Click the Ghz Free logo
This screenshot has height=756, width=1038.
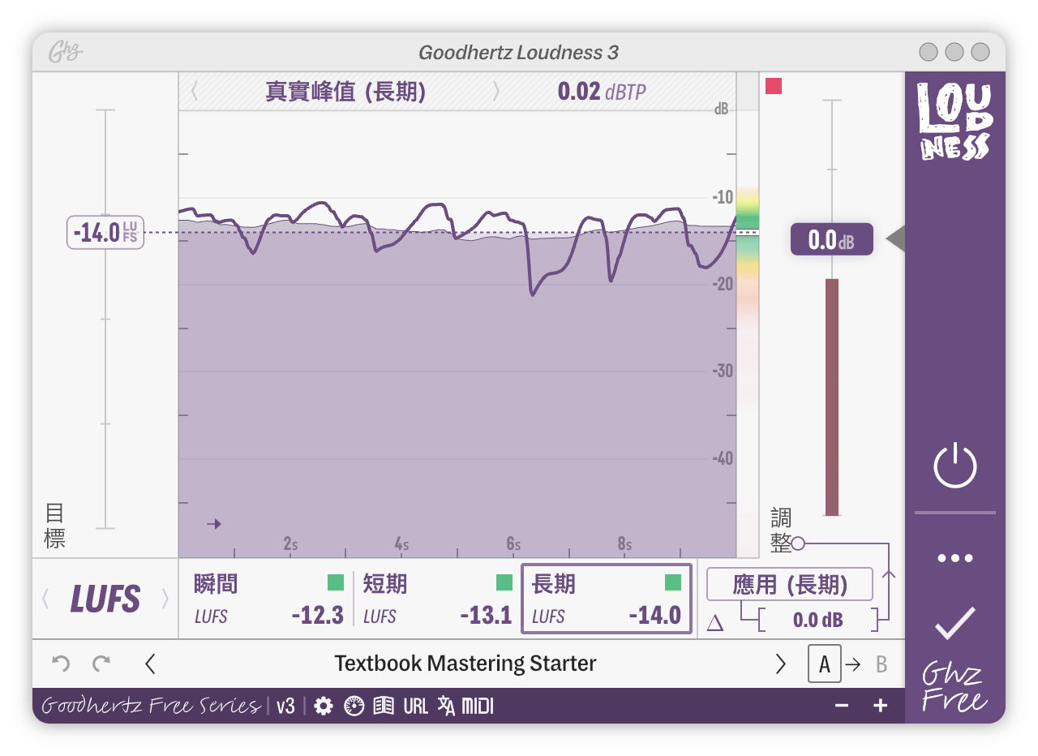point(954,688)
